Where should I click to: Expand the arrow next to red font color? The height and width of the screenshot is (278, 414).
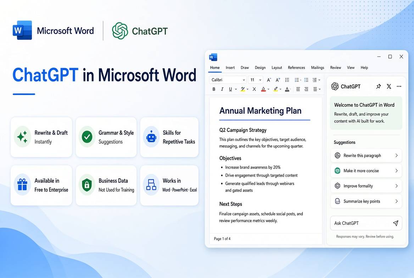pyautogui.click(x=269, y=89)
